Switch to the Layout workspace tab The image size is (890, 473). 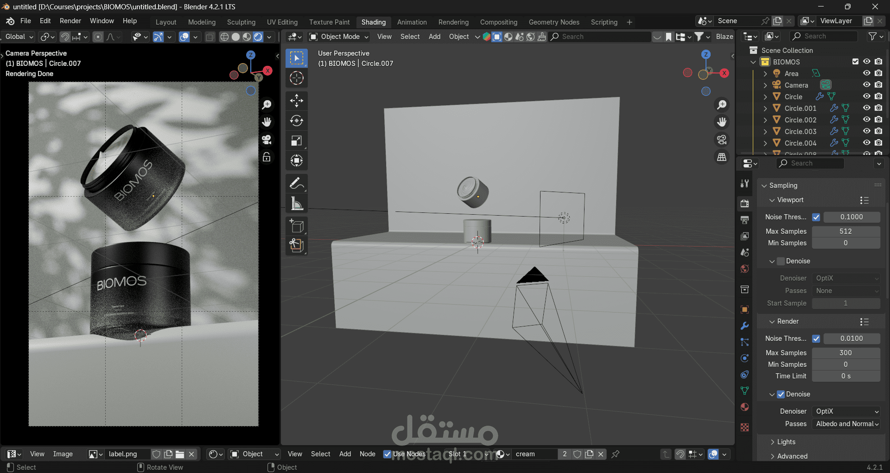click(x=166, y=22)
